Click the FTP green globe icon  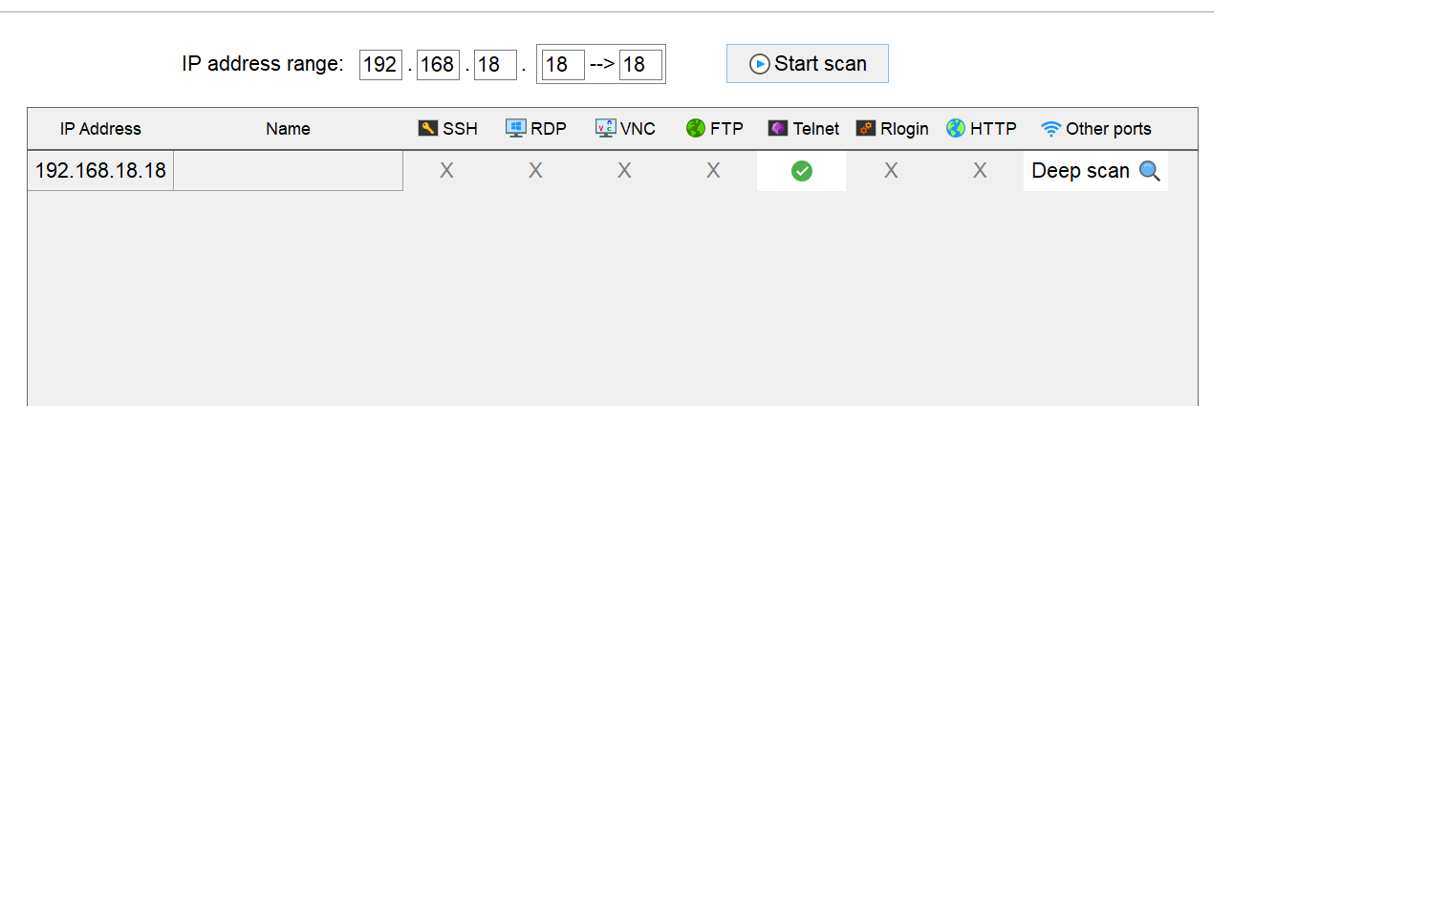tap(695, 128)
